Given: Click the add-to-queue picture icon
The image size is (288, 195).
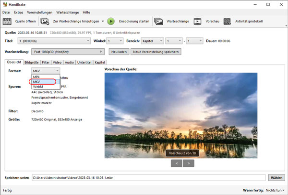Looking at the screenshot, I should point(45,22).
